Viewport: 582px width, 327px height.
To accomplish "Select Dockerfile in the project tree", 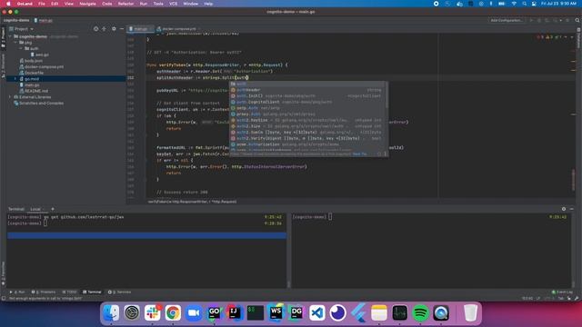I will coord(31,73).
